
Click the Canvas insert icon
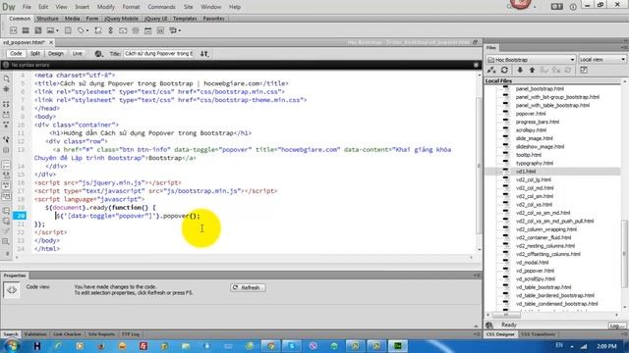click(x=37, y=30)
